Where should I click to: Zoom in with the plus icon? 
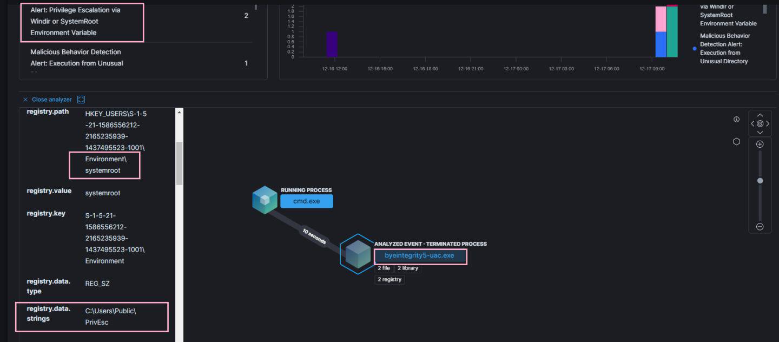tap(760, 144)
